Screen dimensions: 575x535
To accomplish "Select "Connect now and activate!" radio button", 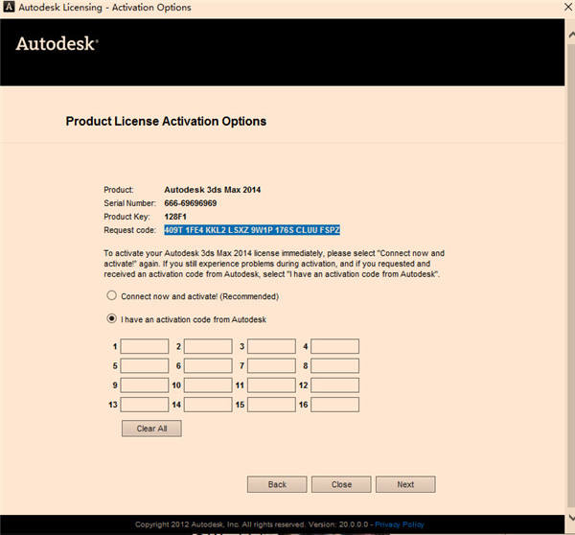I will pyautogui.click(x=111, y=295).
